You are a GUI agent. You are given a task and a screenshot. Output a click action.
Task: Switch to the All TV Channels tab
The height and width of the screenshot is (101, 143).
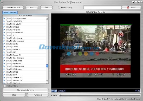click(10, 12)
